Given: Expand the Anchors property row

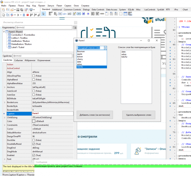Looking at the screenshot, I should click(4, 87).
